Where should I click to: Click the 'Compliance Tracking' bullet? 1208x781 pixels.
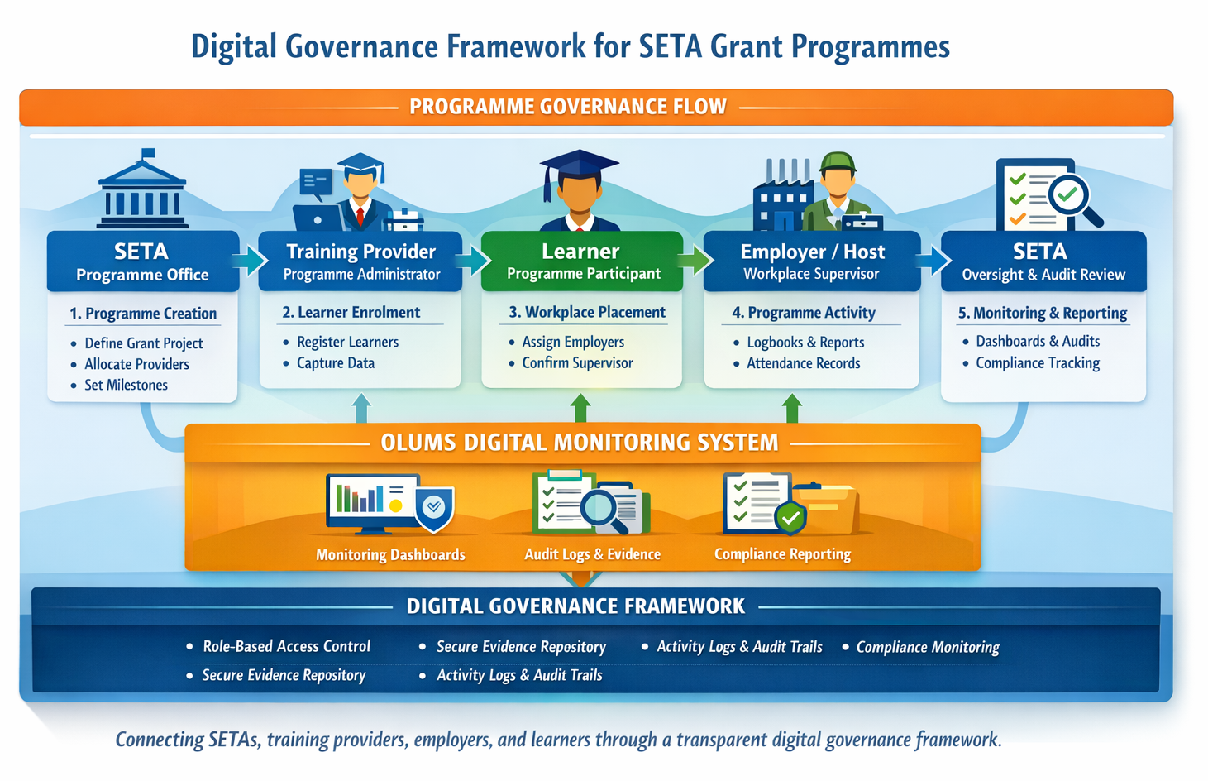[x=1038, y=363]
